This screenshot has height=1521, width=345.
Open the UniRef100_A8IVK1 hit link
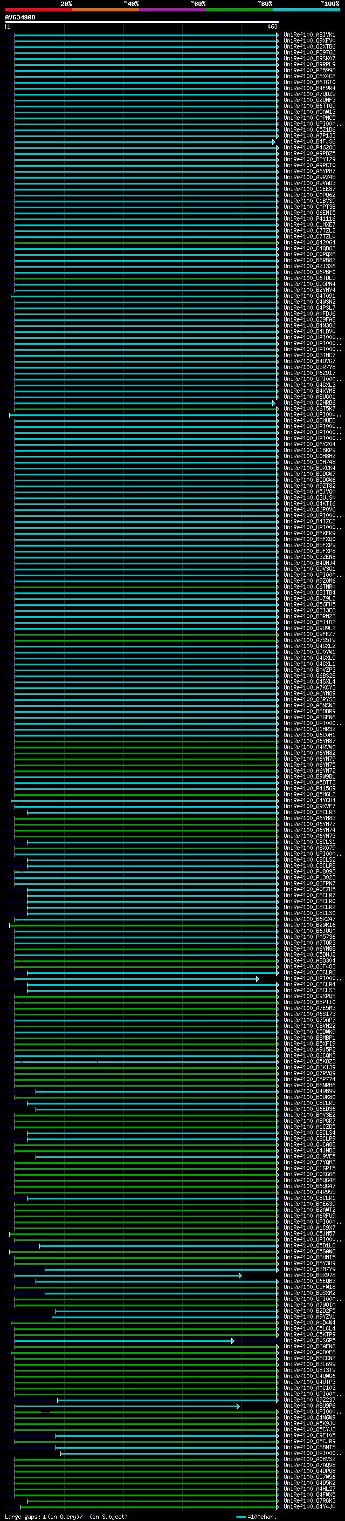tap(309, 35)
